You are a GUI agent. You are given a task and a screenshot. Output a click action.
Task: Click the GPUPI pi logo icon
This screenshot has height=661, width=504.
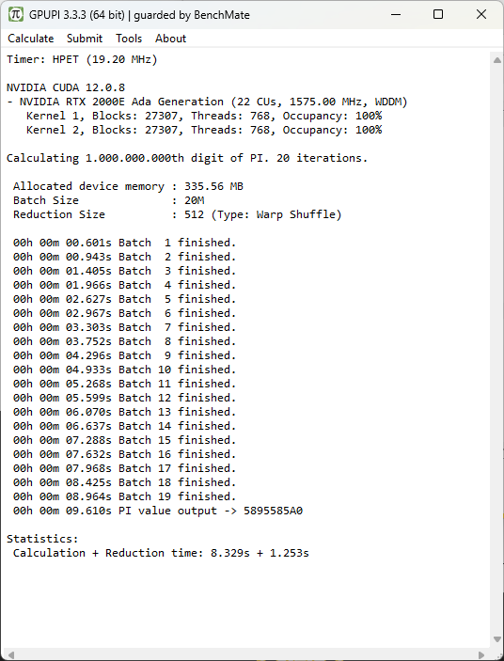point(16,14)
